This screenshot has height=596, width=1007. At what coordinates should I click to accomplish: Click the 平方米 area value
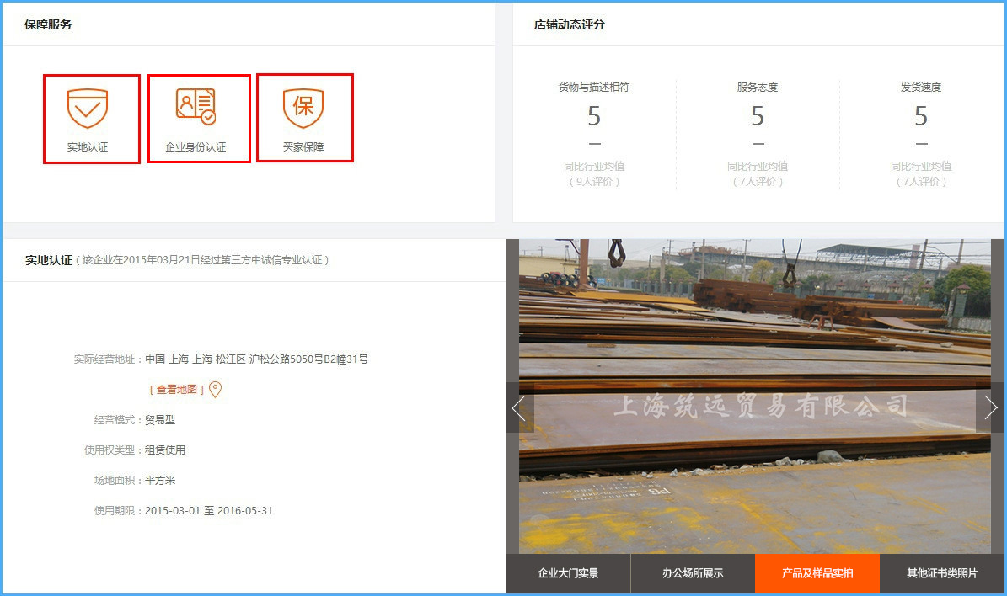click(x=160, y=480)
